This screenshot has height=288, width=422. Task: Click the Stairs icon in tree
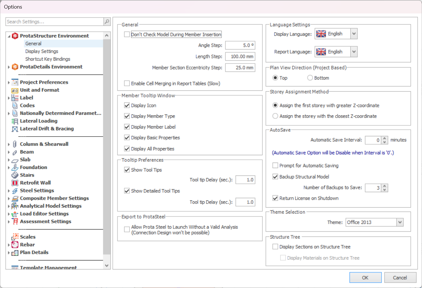[15, 175]
